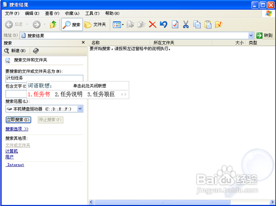This screenshot has width=276, height=206.
Task: Click the Copy pages icon
Action: (x=197, y=24)
